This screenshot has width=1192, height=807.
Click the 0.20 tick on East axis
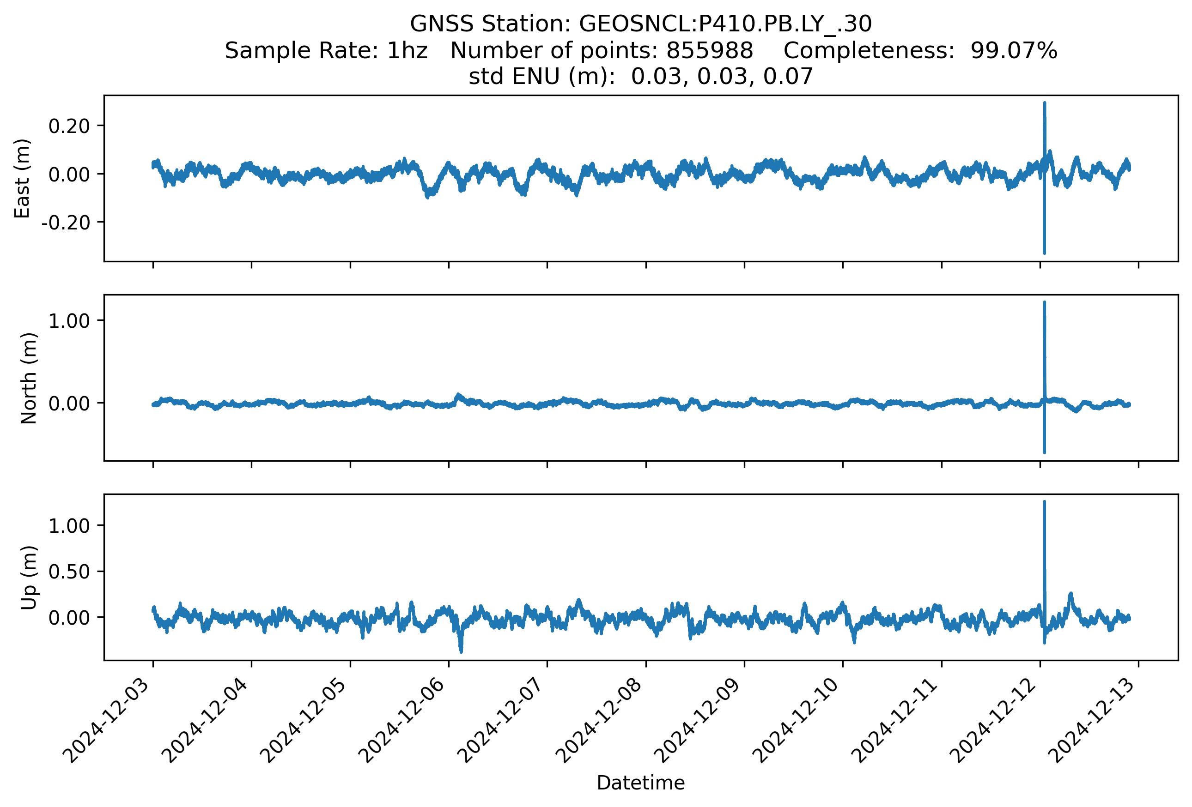coord(69,126)
